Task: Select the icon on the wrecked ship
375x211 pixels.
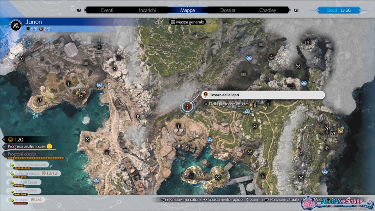Action: coord(137,178)
